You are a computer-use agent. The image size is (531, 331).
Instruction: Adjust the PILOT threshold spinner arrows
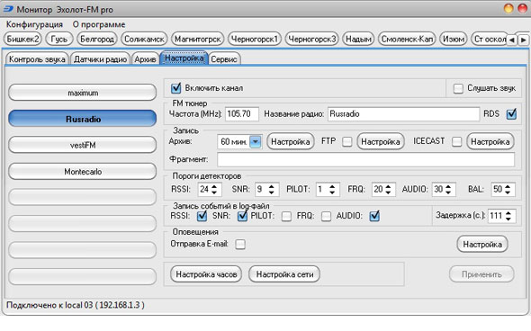(332, 189)
